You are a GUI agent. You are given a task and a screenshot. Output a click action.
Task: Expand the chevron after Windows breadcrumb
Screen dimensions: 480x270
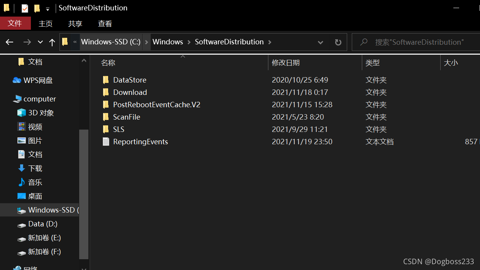click(x=189, y=42)
